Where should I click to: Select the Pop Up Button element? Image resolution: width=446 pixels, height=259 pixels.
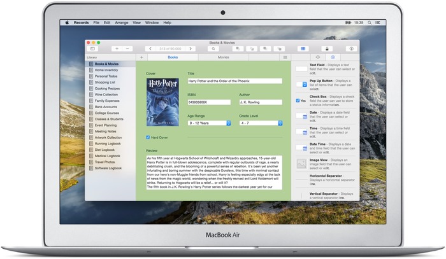[301, 85]
